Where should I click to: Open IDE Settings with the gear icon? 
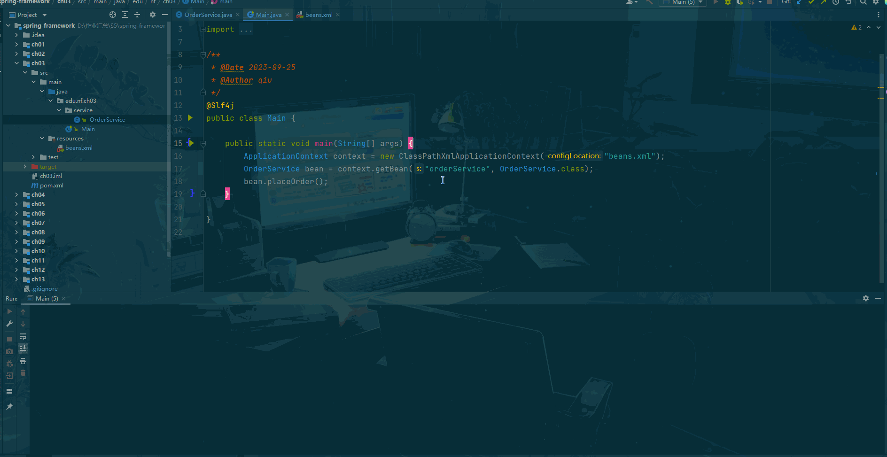tap(876, 2)
